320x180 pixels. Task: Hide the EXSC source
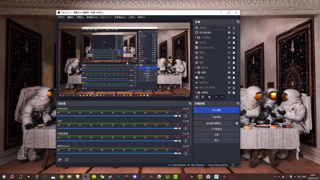pos(229,78)
